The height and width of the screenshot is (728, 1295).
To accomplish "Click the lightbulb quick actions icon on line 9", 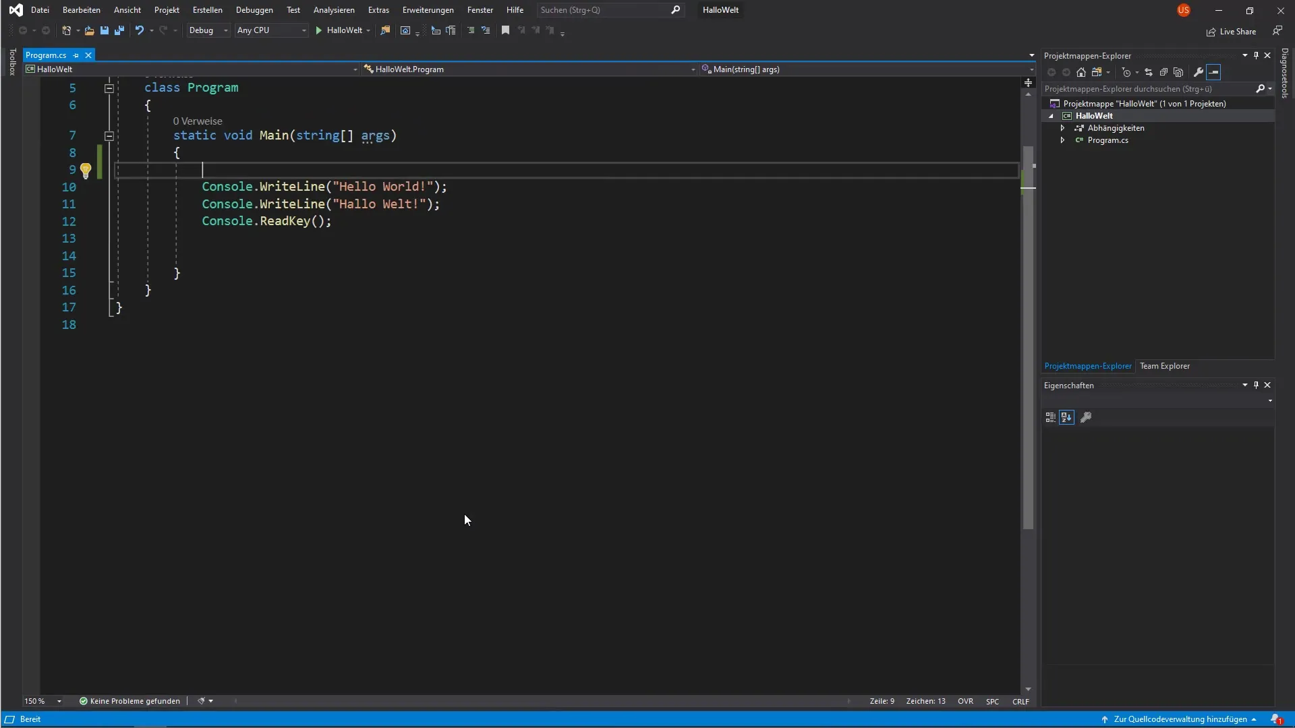I will pos(86,171).
